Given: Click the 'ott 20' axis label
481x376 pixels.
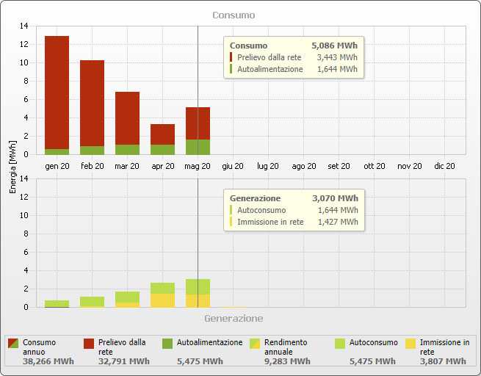Looking at the screenshot, I should point(375,166).
